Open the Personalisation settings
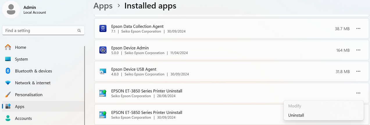 tap(28, 95)
